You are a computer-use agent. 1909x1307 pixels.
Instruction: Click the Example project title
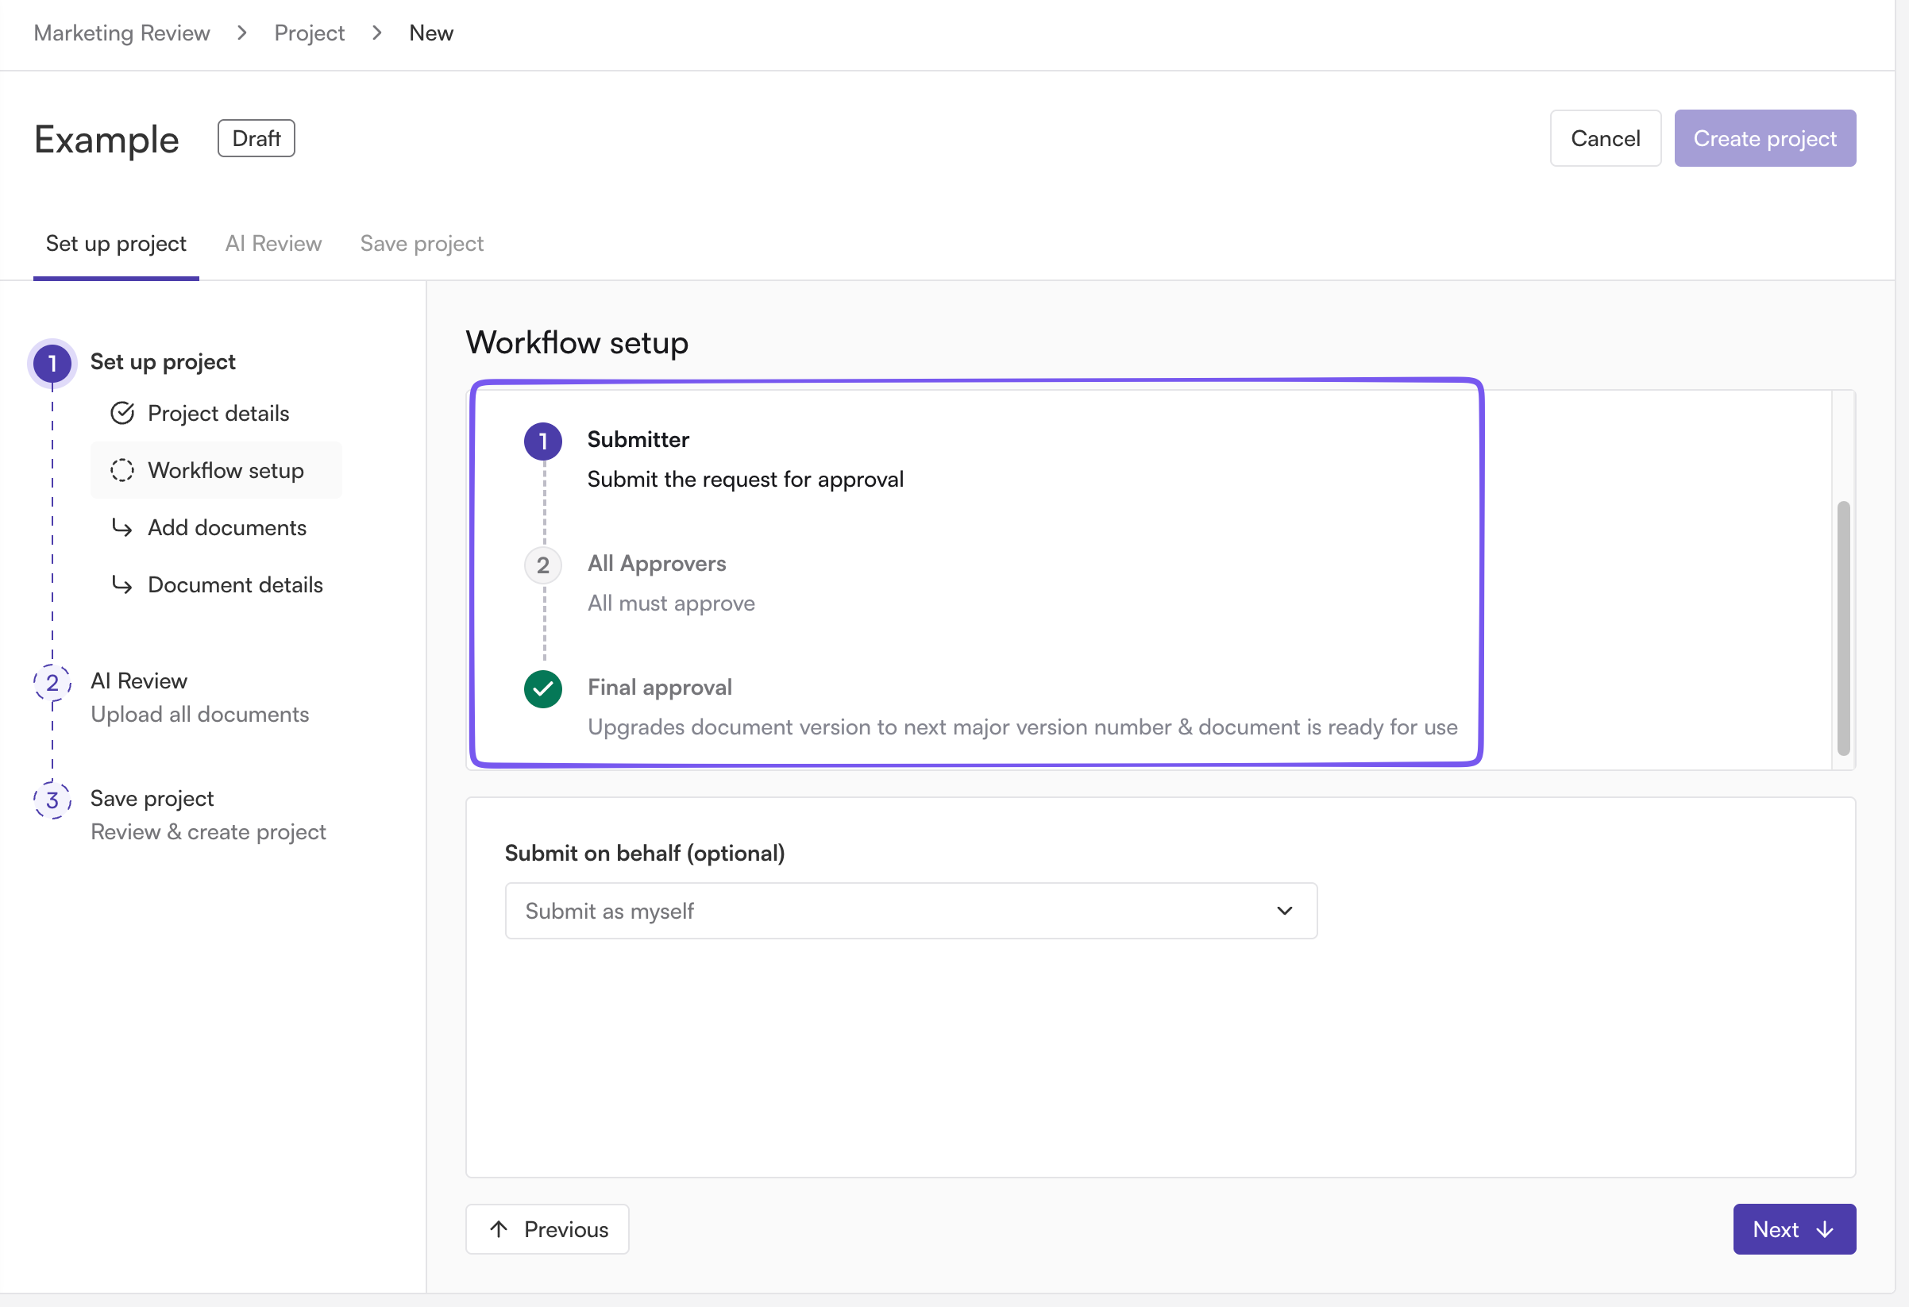point(106,139)
